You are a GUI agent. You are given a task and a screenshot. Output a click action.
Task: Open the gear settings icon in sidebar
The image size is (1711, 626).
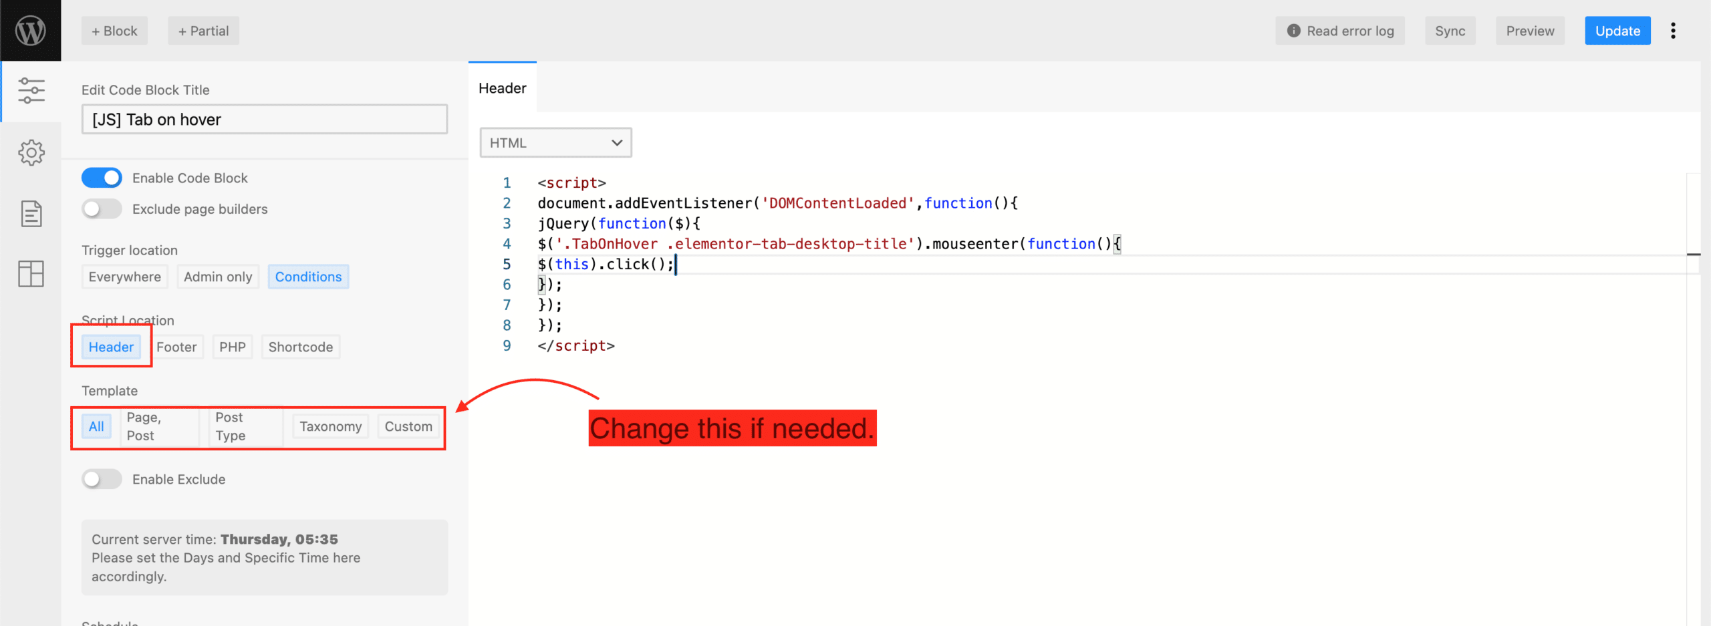[x=31, y=152]
